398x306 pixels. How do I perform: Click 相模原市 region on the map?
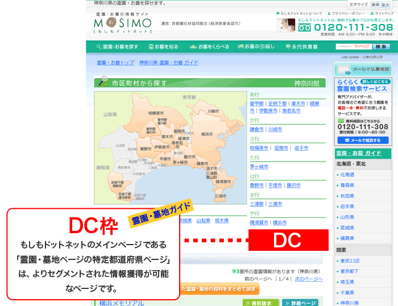pos(156,113)
